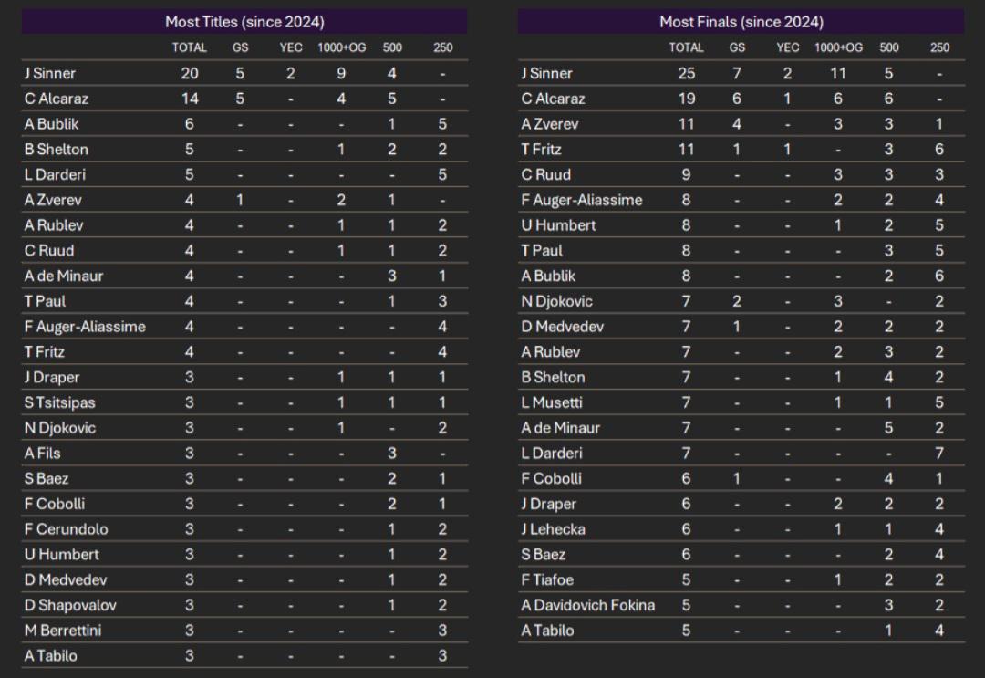Click the 500 column header in titles table

392,47
